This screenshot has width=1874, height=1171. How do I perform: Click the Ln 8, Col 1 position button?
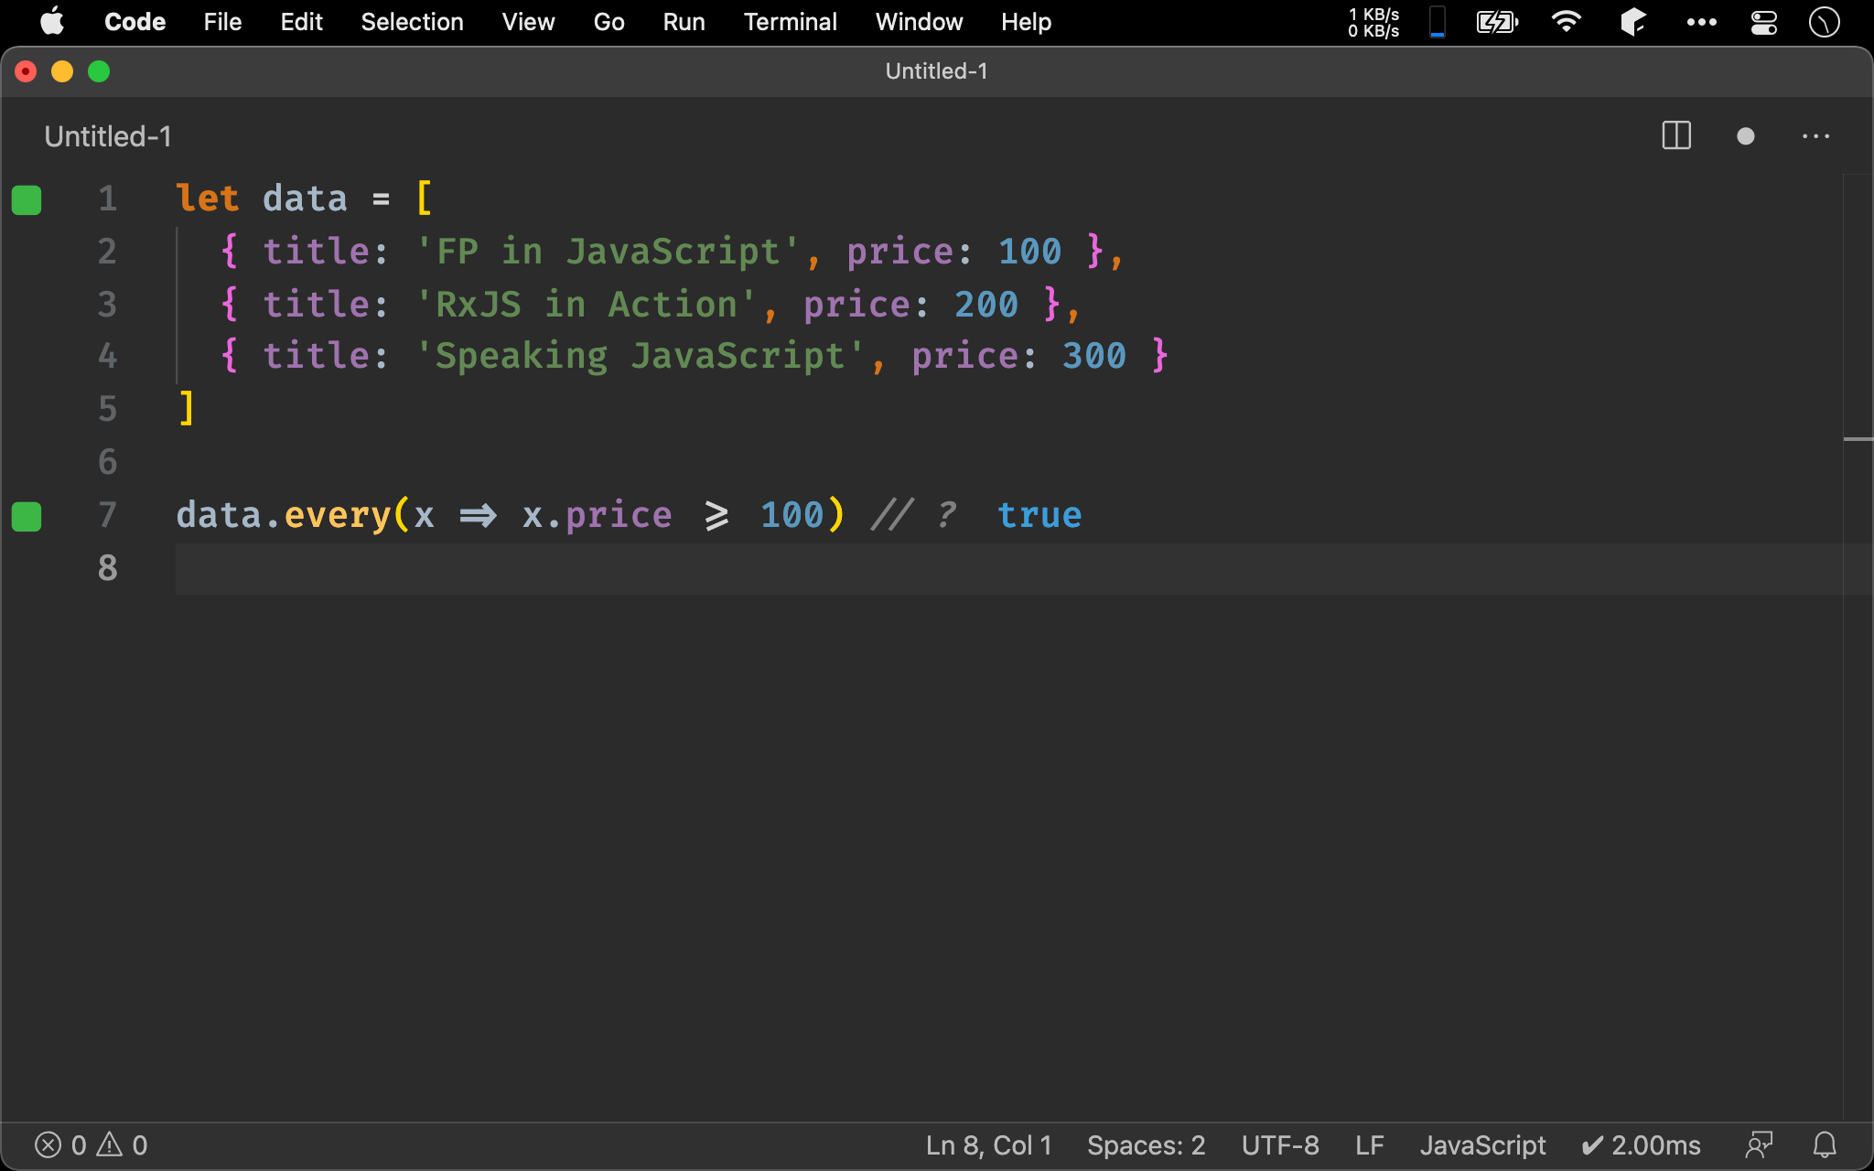[x=988, y=1144]
